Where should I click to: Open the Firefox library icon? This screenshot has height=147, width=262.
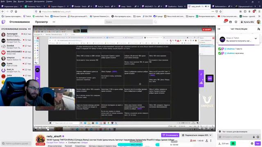241,11
